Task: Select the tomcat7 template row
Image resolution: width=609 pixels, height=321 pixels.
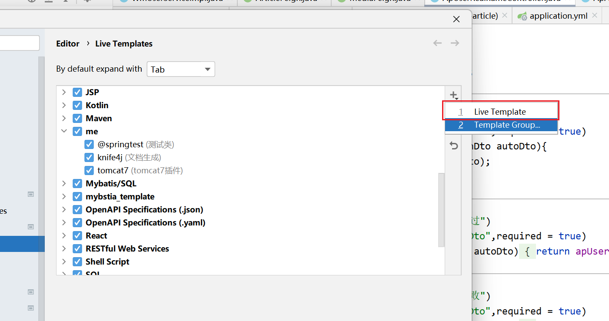Action: pyautogui.click(x=250, y=170)
